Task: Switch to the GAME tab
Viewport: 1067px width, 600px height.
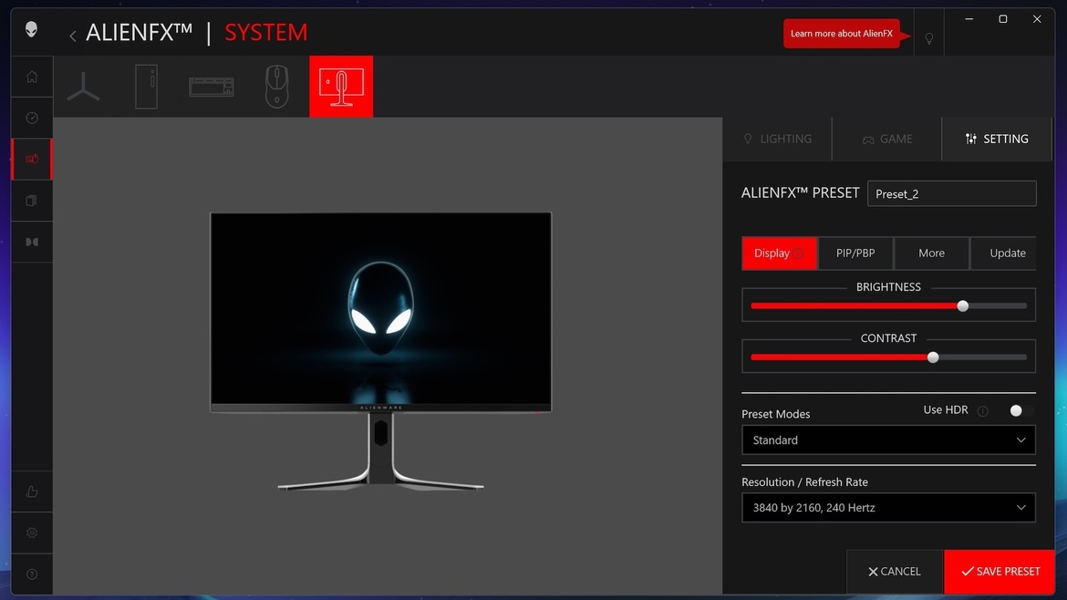Action: [x=887, y=139]
